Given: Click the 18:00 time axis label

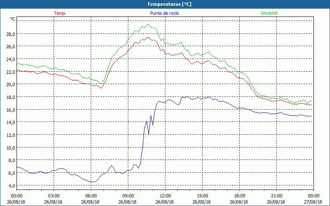Looking at the screenshot, I should [240, 196].
